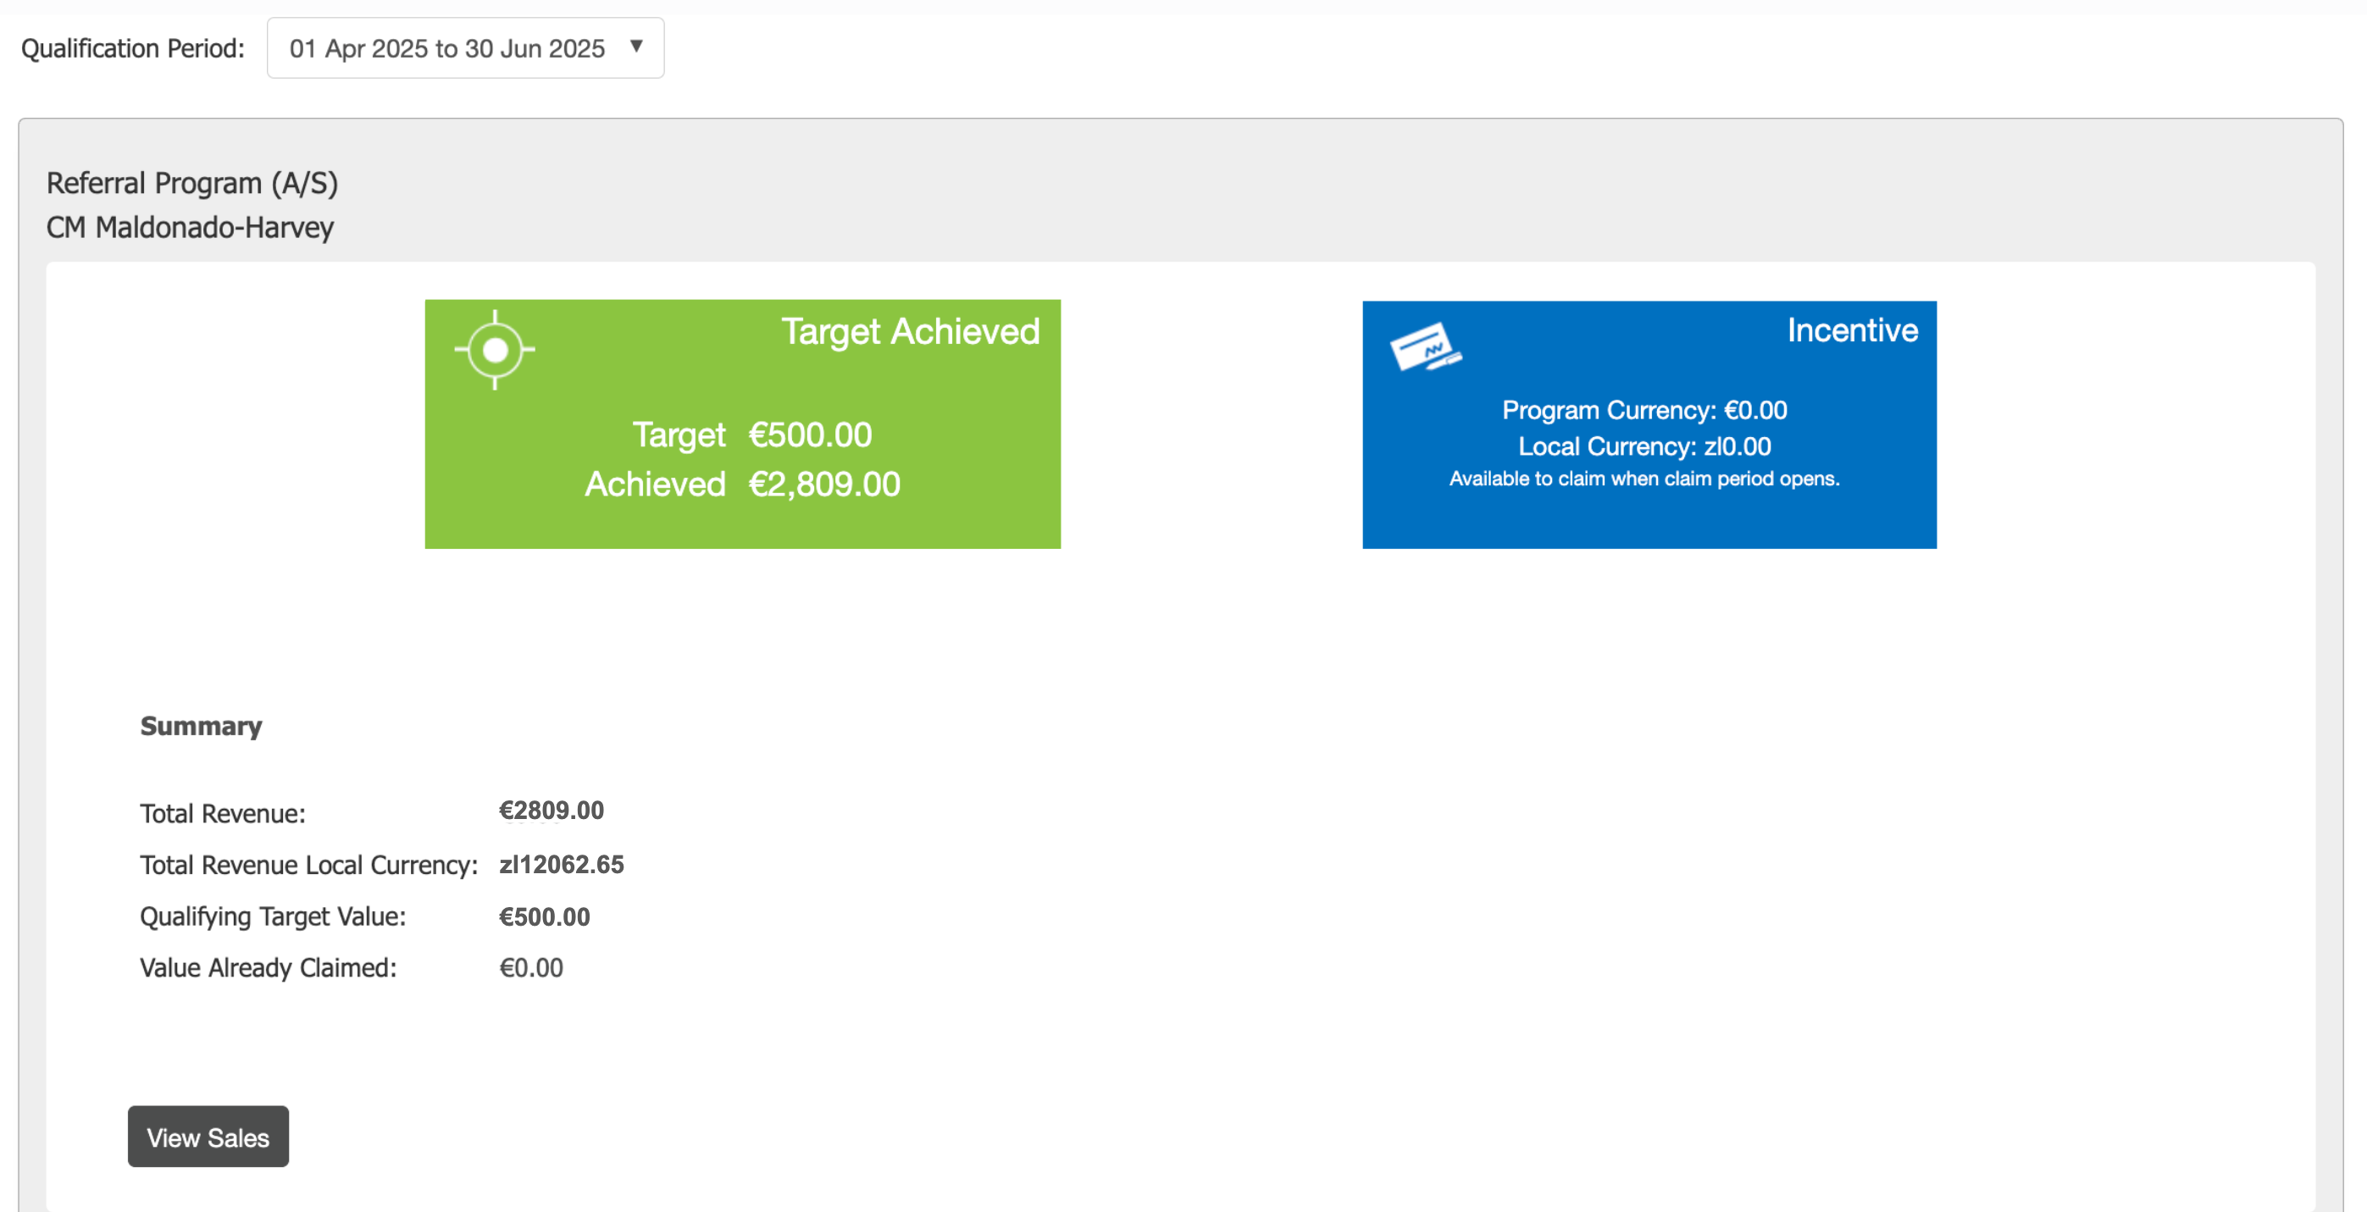Click the Target Achieved heading
The width and height of the screenshot is (2367, 1212).
point(911,332)
